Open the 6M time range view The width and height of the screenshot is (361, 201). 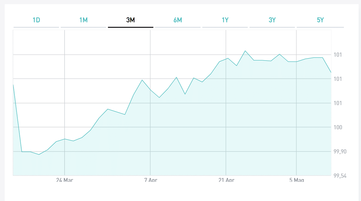click(178, 20)
